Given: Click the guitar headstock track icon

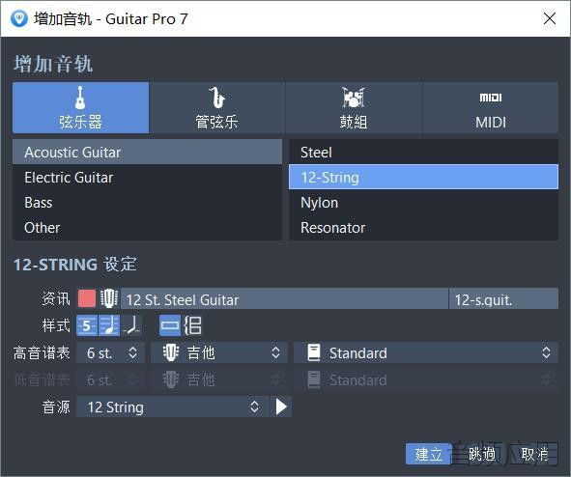Looking at the screenshot, I should (109, 298).
